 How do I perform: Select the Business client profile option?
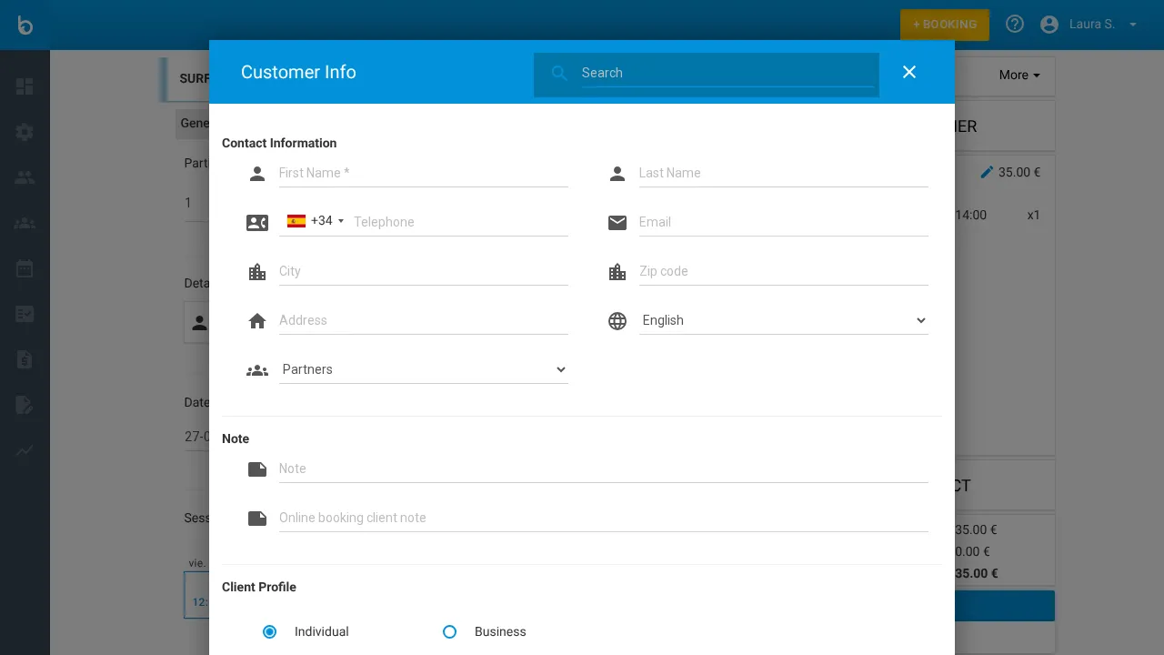pyautogui.click(x=449, y=631)
